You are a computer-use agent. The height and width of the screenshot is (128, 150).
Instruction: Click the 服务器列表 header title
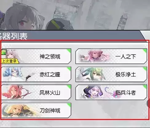click(x=13, y=36)
